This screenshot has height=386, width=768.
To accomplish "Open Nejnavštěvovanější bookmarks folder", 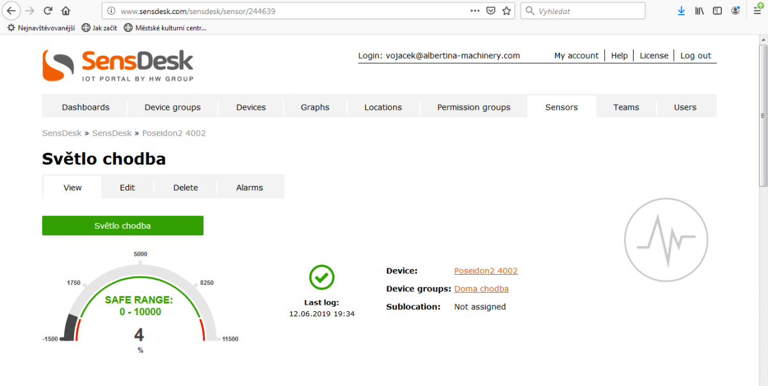I will [41, 27].
